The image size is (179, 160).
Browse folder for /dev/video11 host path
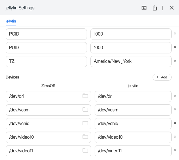point(85,151)
